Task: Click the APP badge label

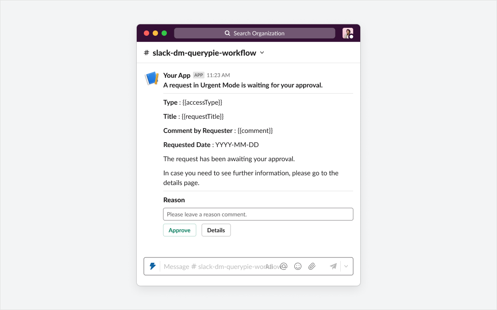Action: tap(198, 75)
